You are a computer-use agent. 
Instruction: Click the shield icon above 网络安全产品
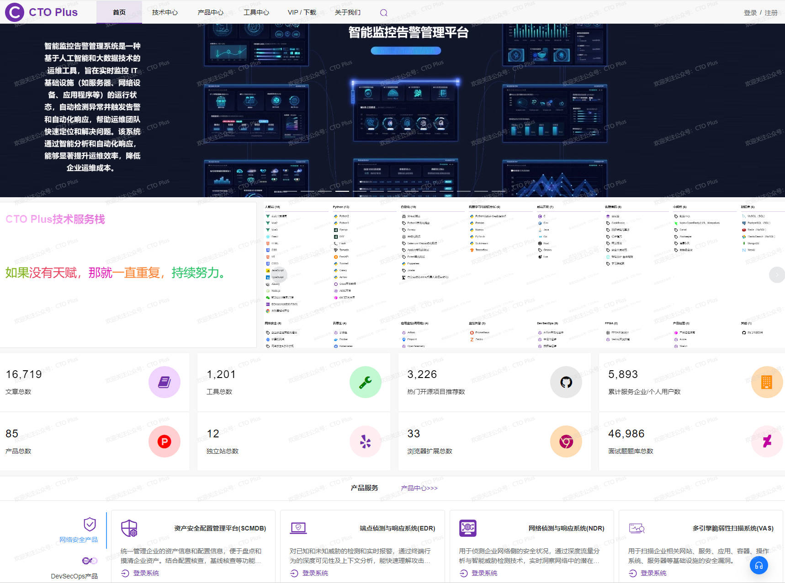click(90, 524)
